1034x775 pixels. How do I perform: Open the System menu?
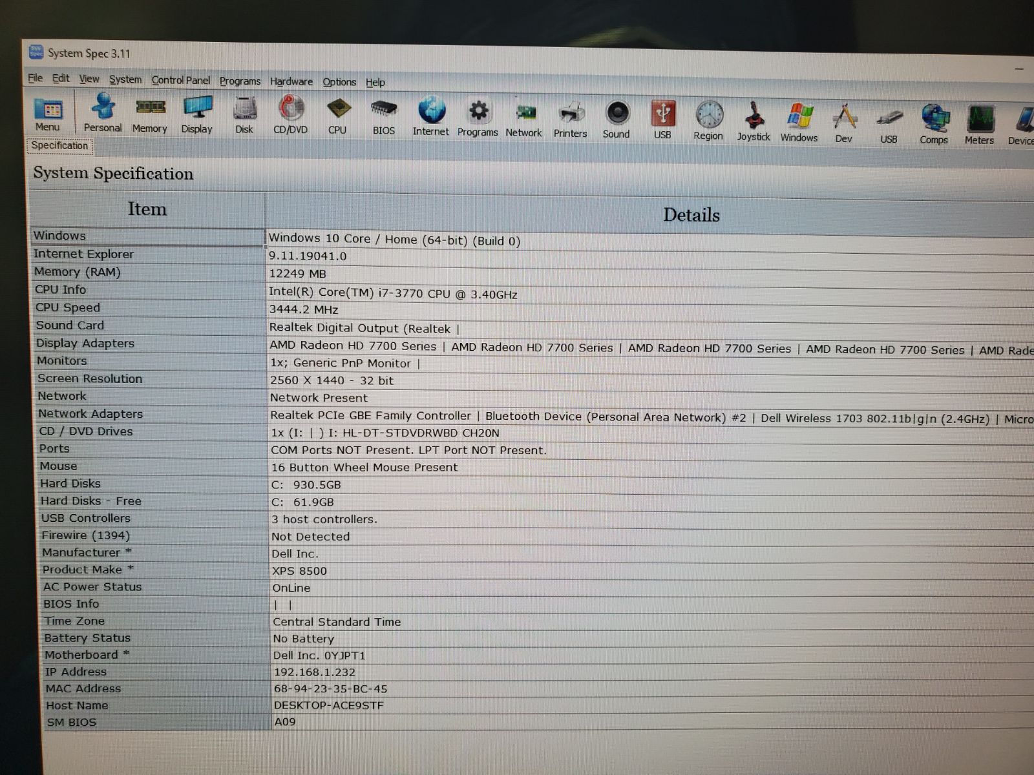(125, 79)
